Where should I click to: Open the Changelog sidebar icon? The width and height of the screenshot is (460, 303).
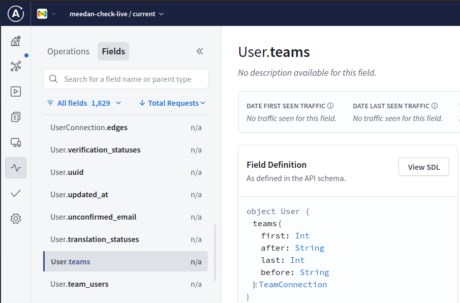click(16, 117)
